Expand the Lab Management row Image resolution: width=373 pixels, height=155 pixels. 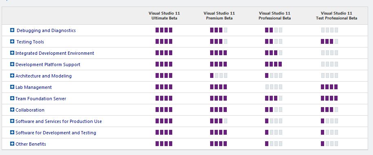coord(12,87)
